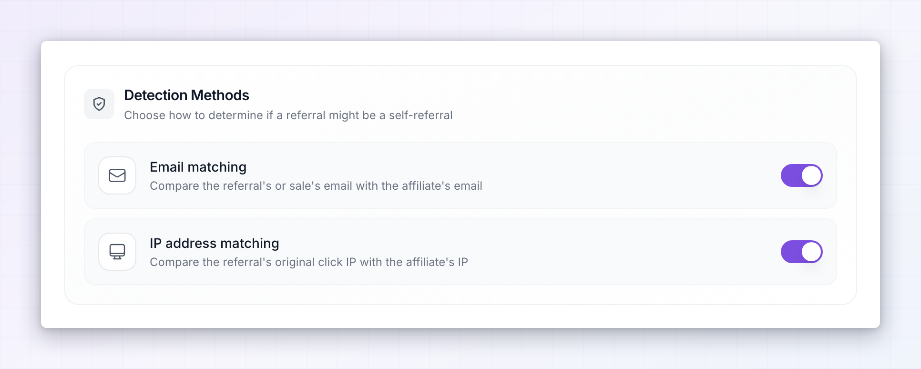Click the white knob on IP address matching switch
Image resolution: width=921 pixels, height=369 pixels.
point(811,252)
